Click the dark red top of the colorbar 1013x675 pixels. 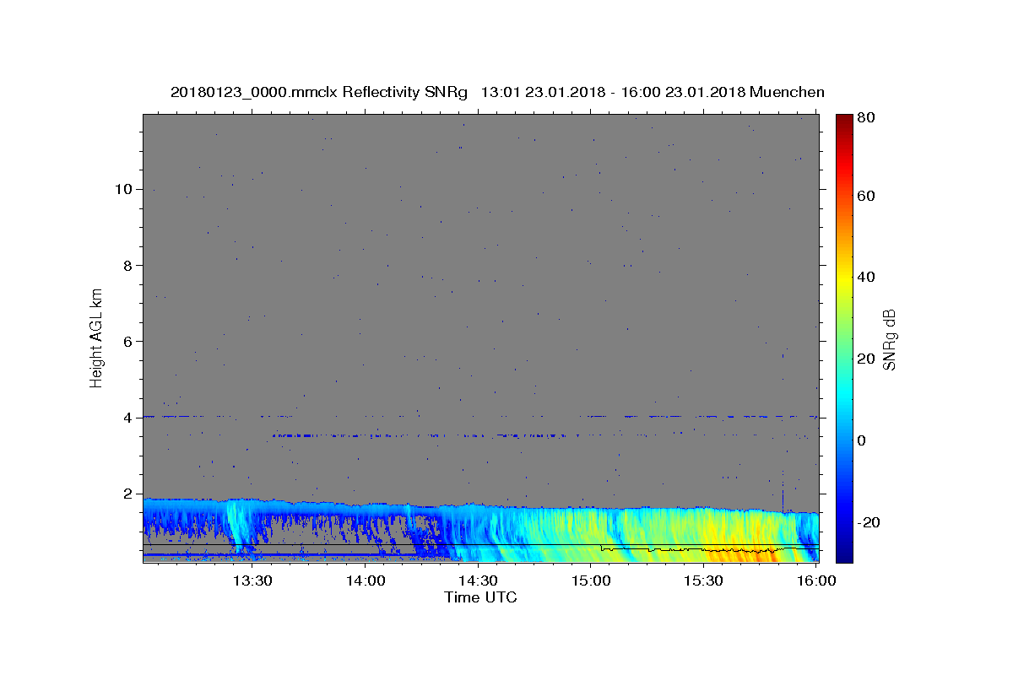click(x=844, y=121)
